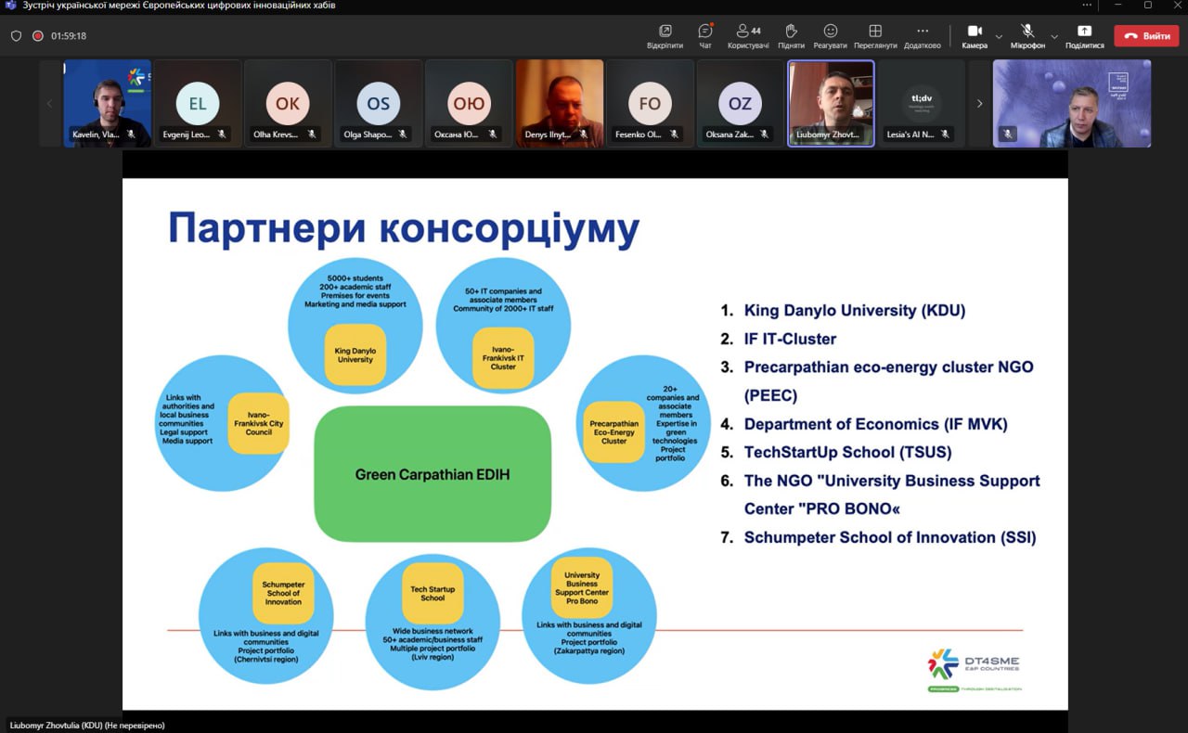Show next participants with the right arrow
The width and height of the screenshot is (1188, 733).
coord(979,104)
